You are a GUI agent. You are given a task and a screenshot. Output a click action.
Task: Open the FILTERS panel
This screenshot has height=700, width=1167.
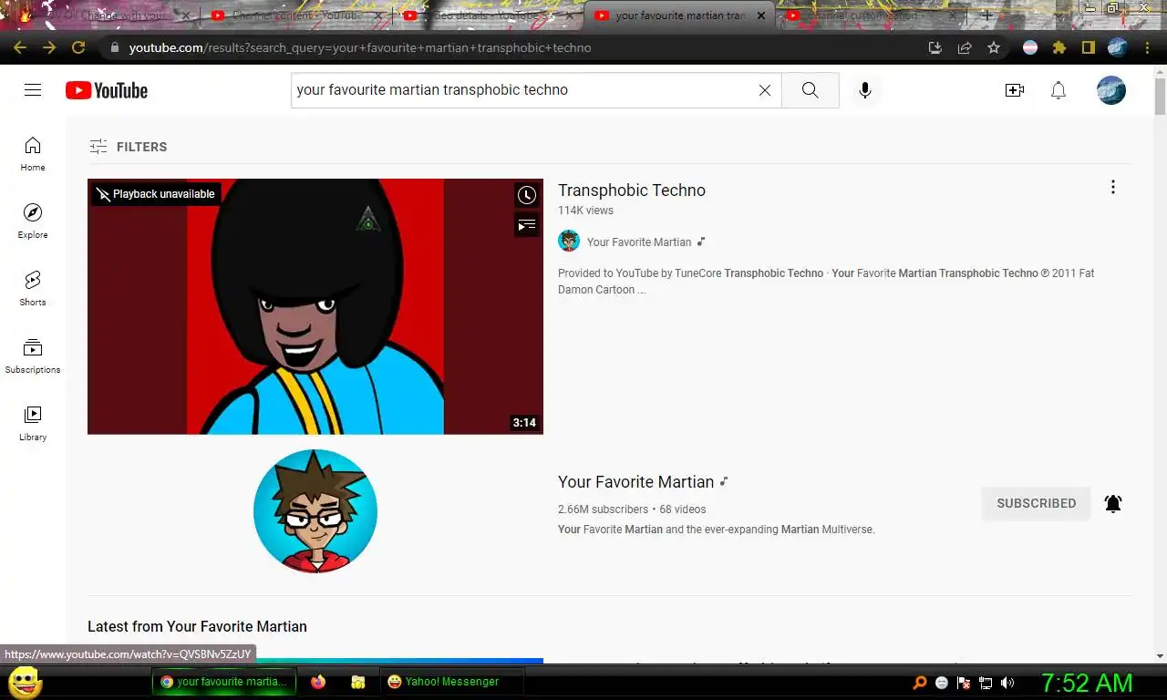point(129,147)
